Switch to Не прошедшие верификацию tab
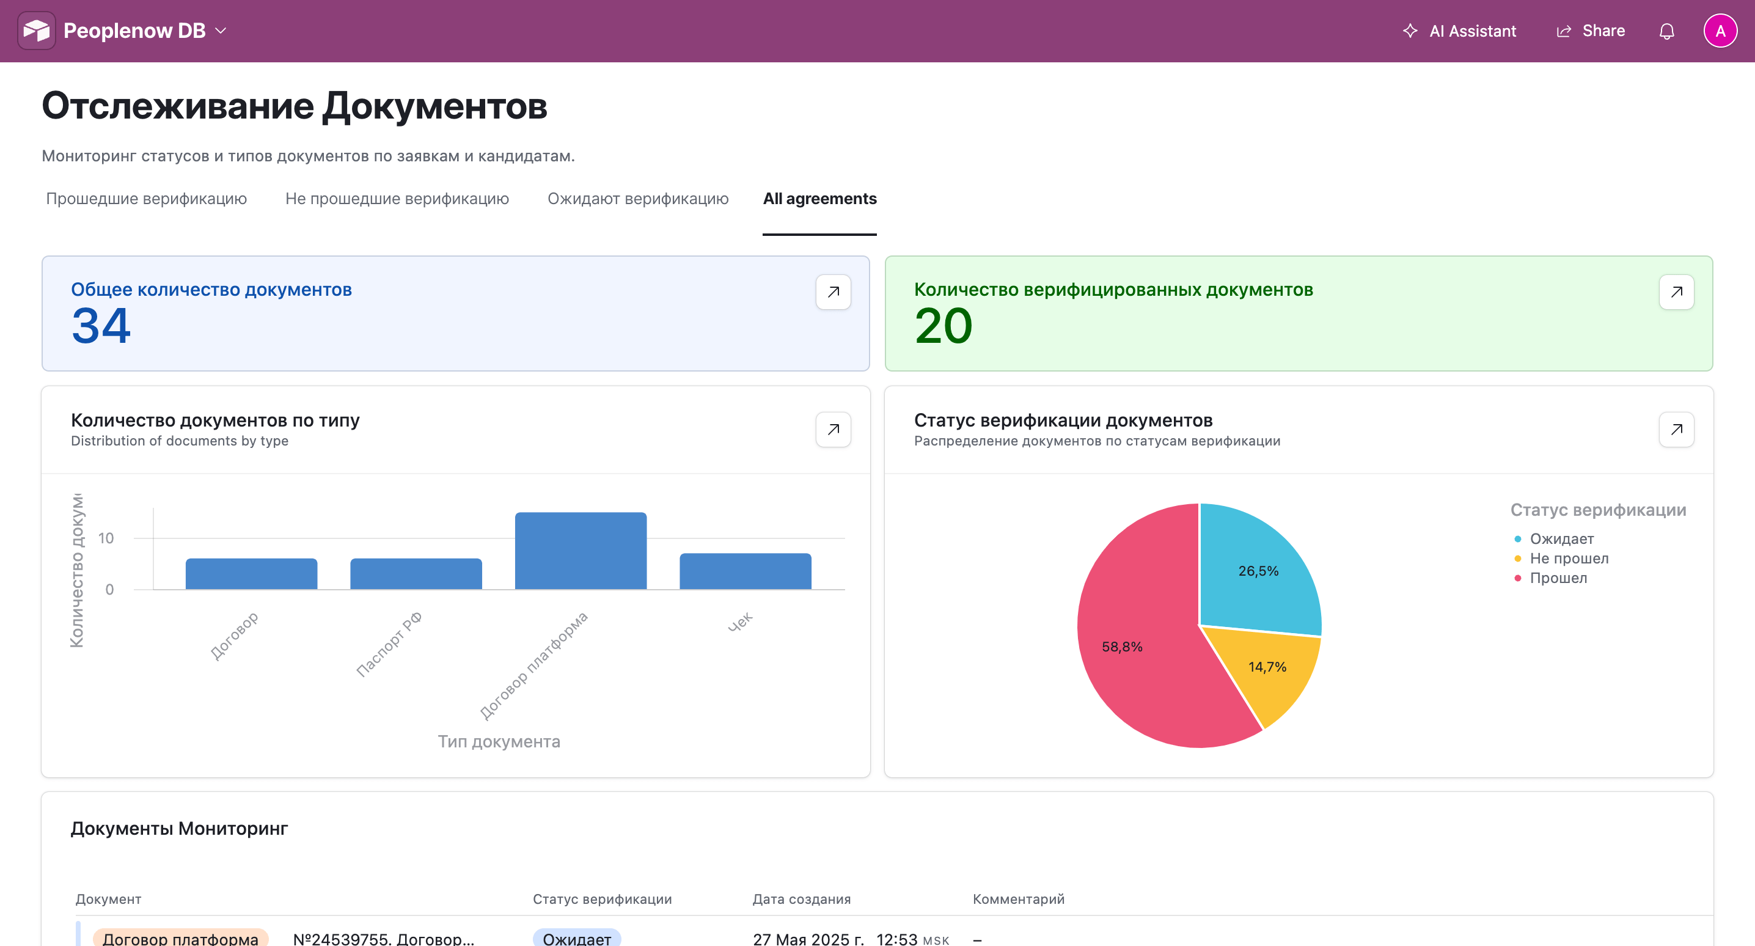 (397, 199)
